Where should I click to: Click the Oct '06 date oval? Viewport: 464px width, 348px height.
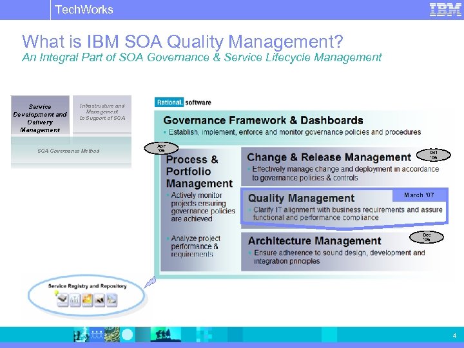pos(434,155)
